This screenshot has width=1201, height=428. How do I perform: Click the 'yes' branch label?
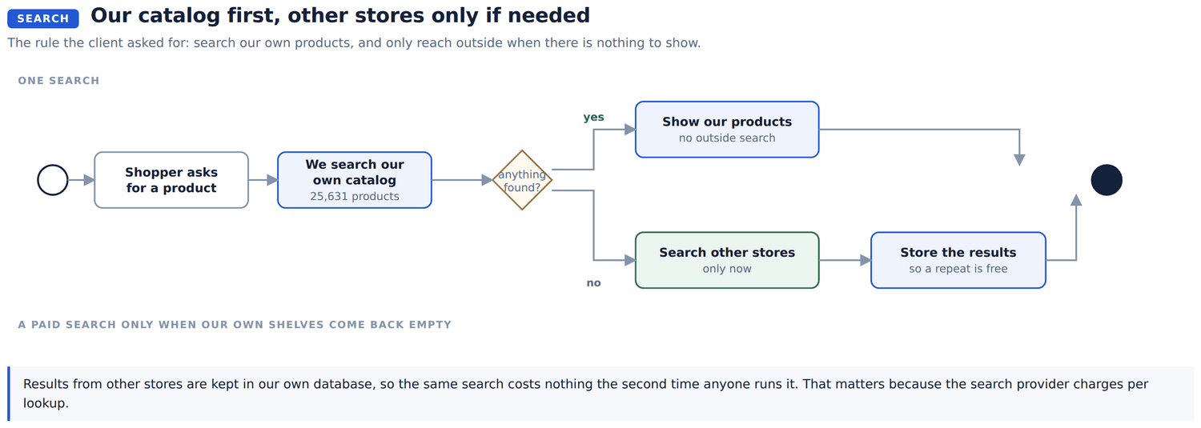tap(593, 118)
